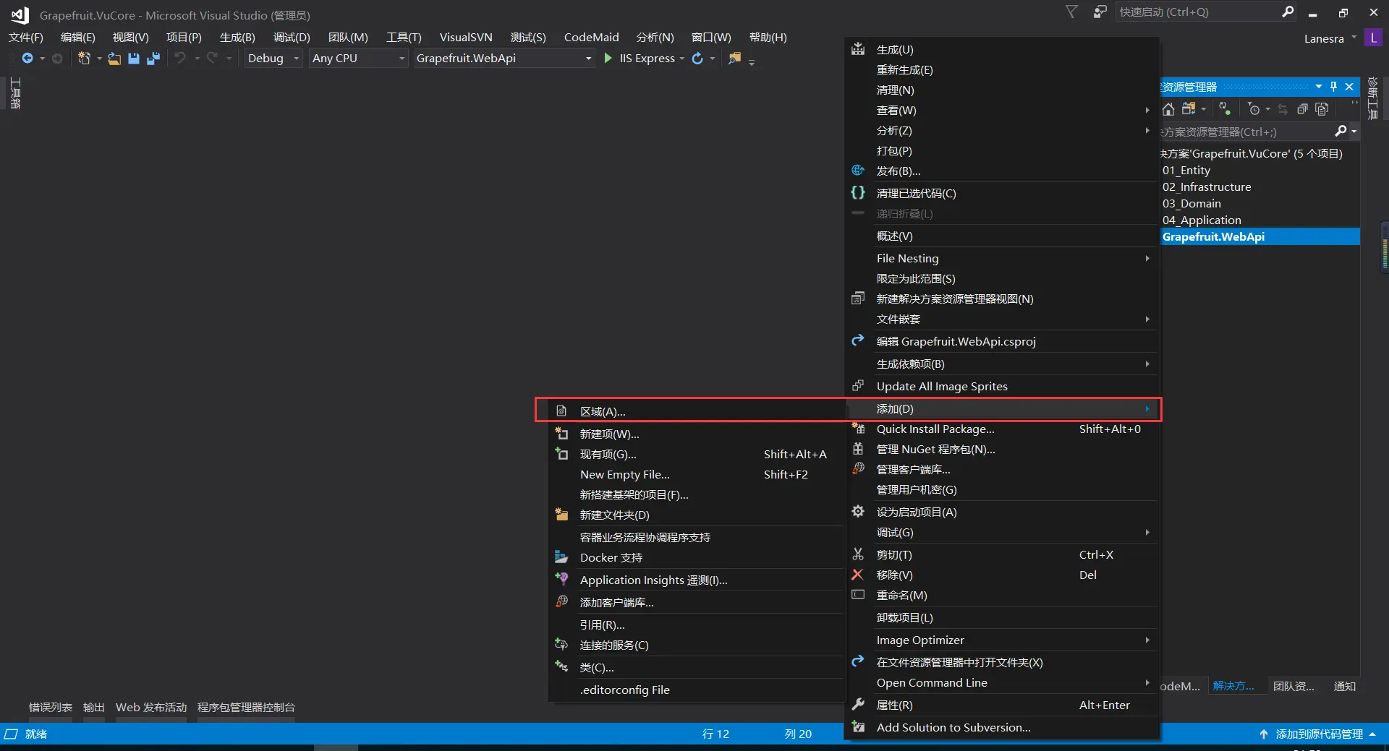Open the VisualSVN menu
Screen dimensions: 1389x751
click(x=466, y=38)
